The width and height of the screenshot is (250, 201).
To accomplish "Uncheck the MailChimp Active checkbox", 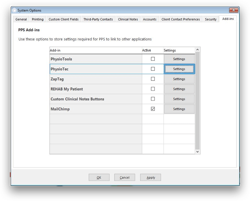I will (153, 109).
